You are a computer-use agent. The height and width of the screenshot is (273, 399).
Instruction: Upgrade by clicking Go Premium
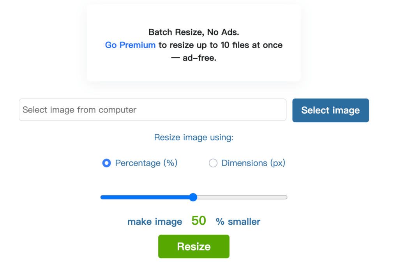pos(130,45)
